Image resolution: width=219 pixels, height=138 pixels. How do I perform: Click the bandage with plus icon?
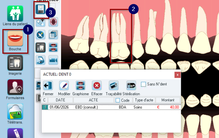tap(41, 22)
